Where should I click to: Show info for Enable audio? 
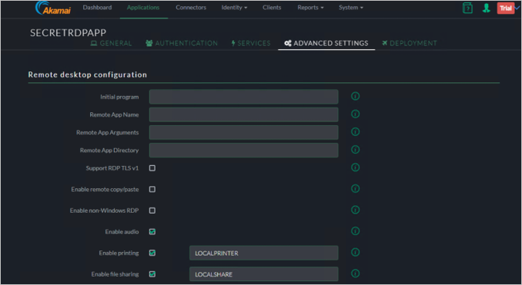(x=355, y=231)
